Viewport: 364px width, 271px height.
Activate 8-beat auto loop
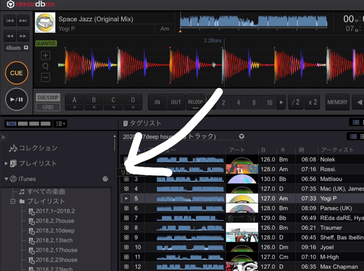(x=254, y=103)
